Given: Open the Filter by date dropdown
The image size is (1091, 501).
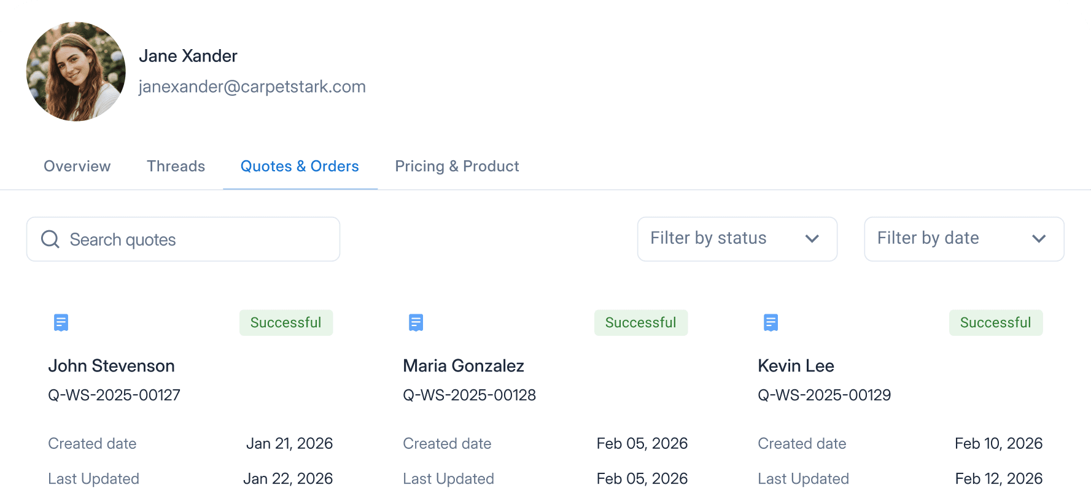Looking at the screenshot, I should click(963, 239).
